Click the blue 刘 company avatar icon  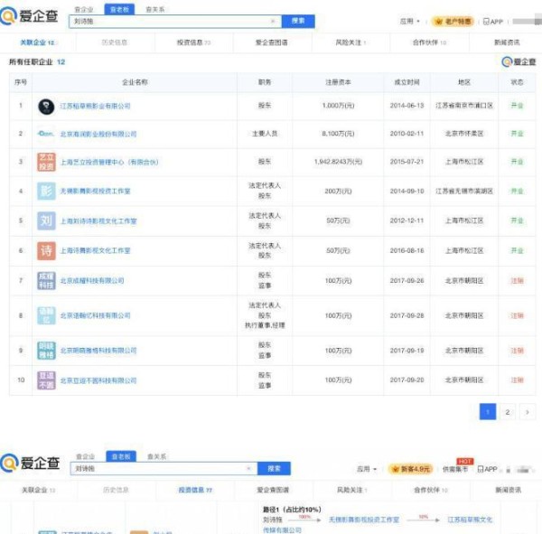point(46,220)
